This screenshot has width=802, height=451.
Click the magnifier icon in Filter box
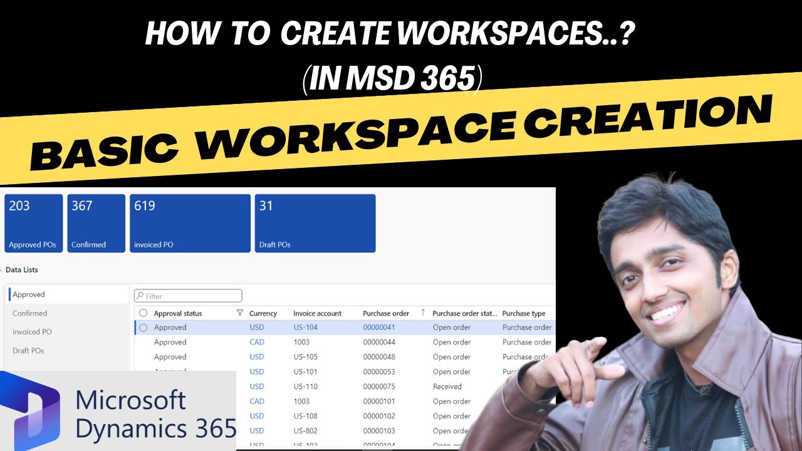click(x=140, y=296)
